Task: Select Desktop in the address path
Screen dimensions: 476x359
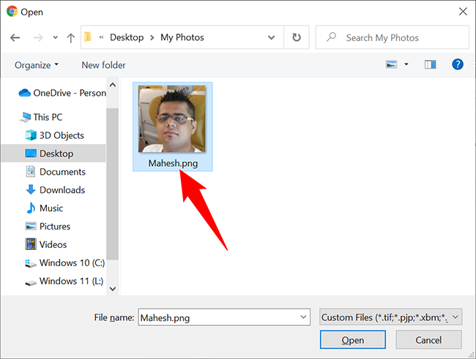Action: click(127, 37)
